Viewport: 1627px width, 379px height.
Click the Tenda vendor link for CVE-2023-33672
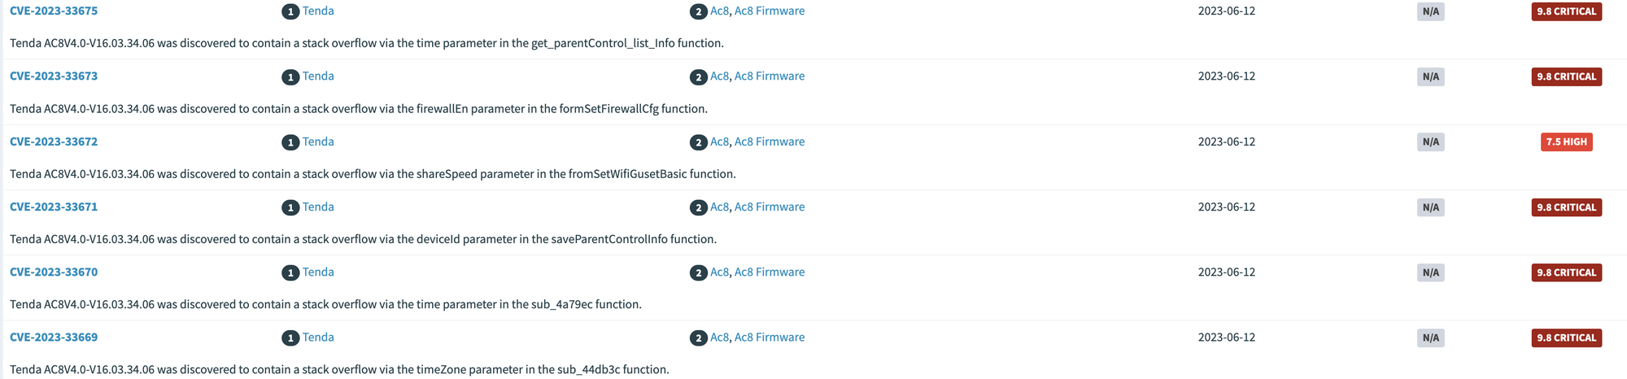[x=318, y=142]
